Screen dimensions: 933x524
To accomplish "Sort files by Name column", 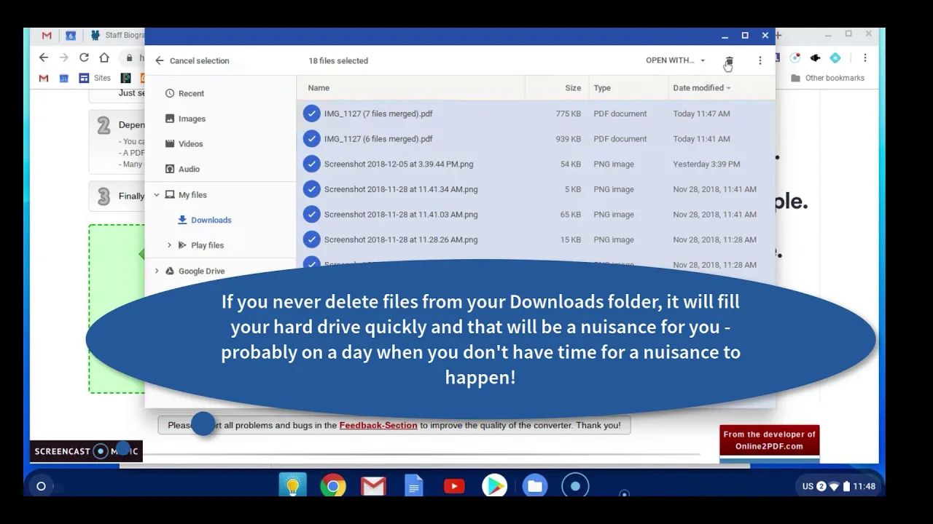I will [x=319, y=88].
